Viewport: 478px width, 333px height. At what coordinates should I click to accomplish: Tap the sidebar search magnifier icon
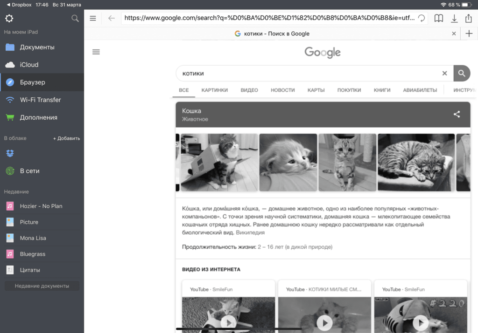point(75,19)
